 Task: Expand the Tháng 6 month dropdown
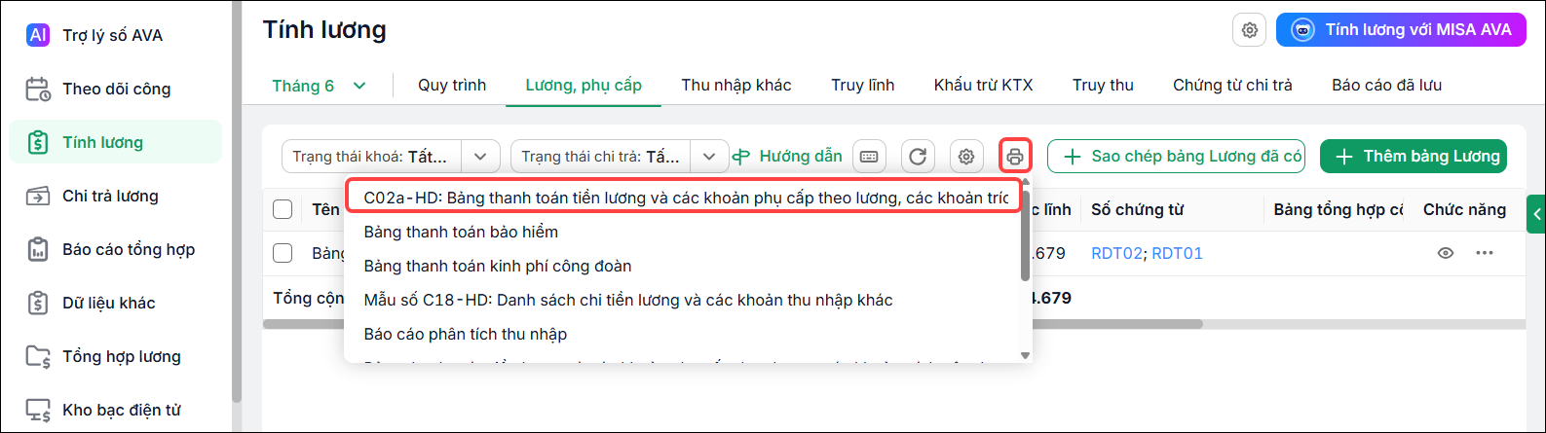pyautogui.click(x=320, y=86)
